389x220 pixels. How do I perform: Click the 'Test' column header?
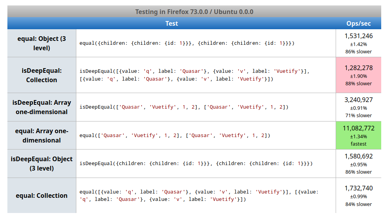pyautogui.click(x=172, y=23)
